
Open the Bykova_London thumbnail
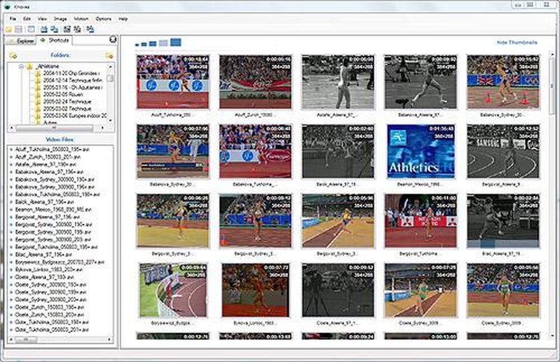[x=255, y=290]
